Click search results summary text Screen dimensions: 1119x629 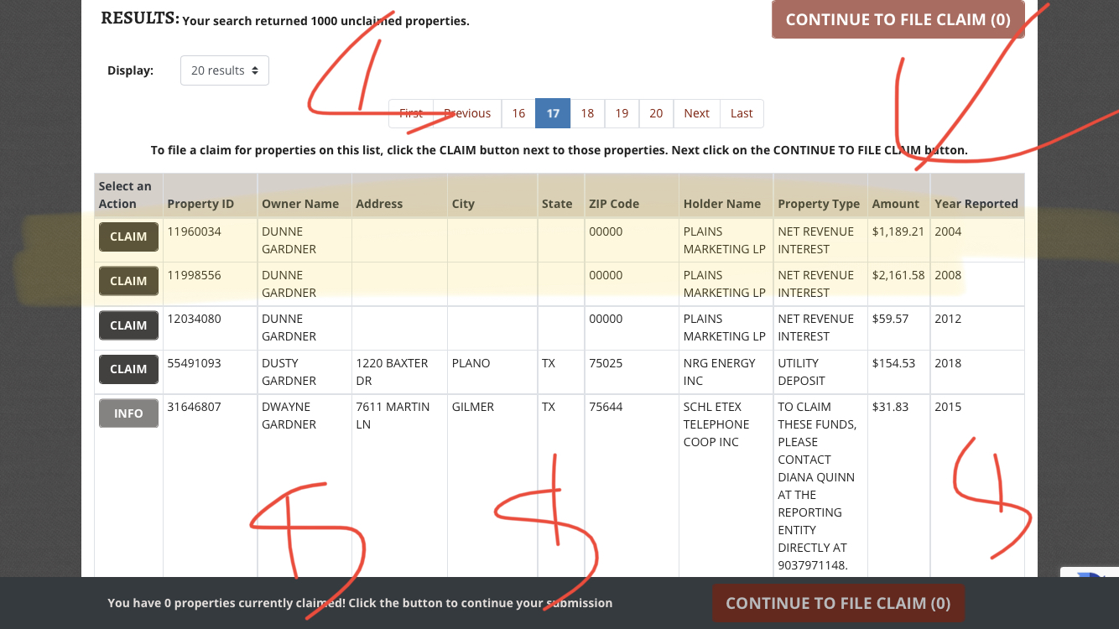pos(325,21)
